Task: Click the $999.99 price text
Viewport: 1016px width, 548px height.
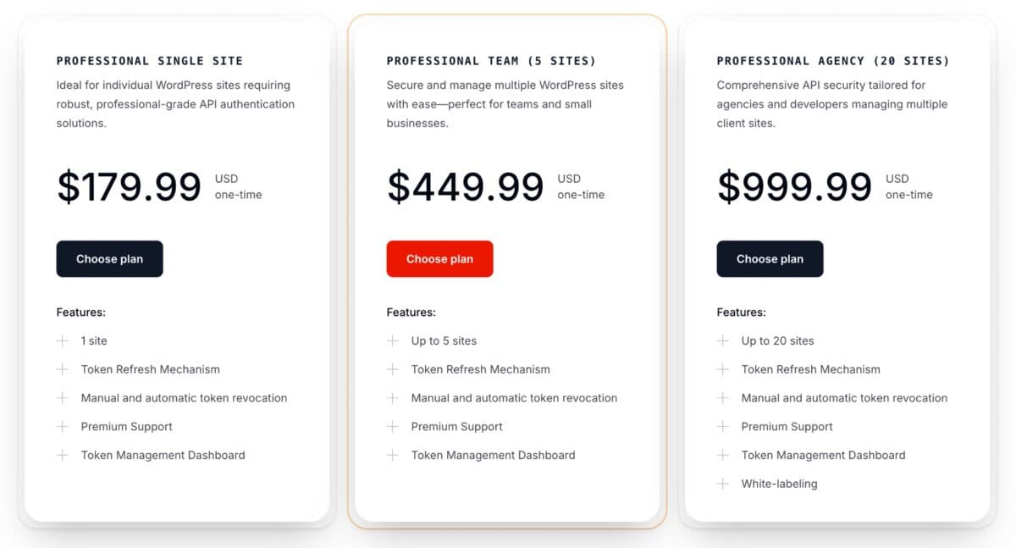Action: pos(794,187)
